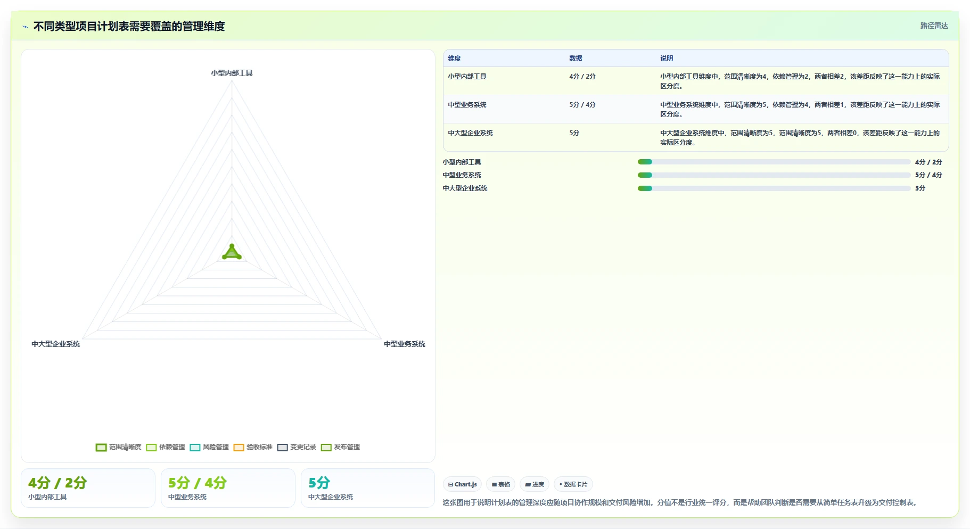
Task: Open the 4分 / 2分 summary card
Action: 88,488
